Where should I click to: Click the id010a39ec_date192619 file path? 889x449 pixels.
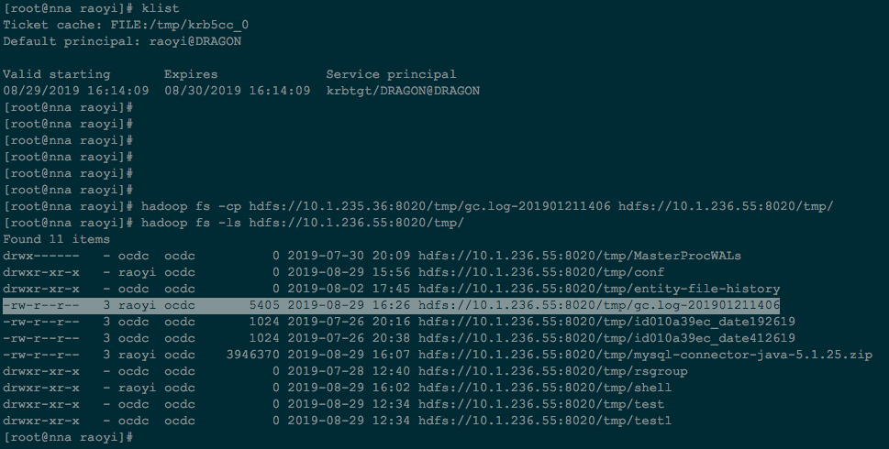click(606, 322)
